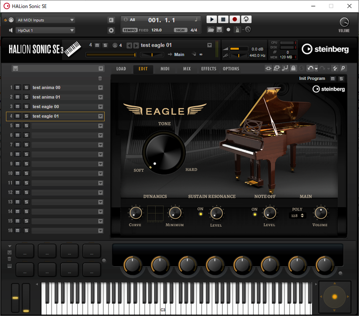359x316 pixels.
Task: Toggle Sustain Resonance ON indicator
Action: [x=201, y=214]
